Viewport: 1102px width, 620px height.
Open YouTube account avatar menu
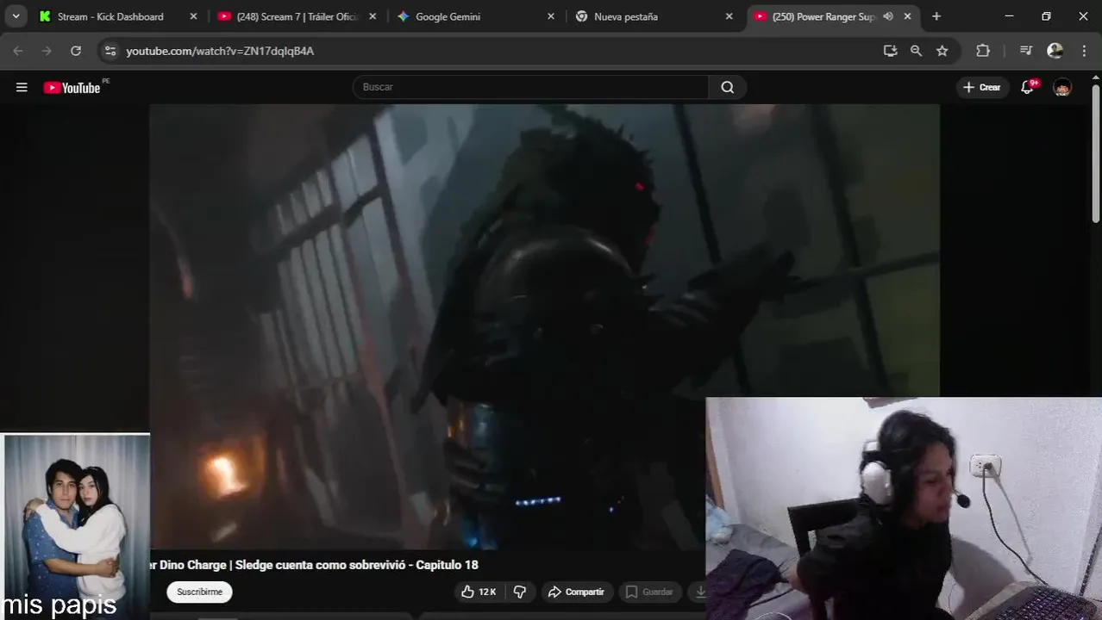(x=1062, y=87)
